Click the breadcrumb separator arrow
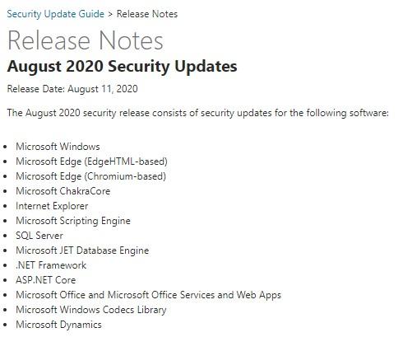The height and width of the screenshot is (337, 403). (110, 14)
